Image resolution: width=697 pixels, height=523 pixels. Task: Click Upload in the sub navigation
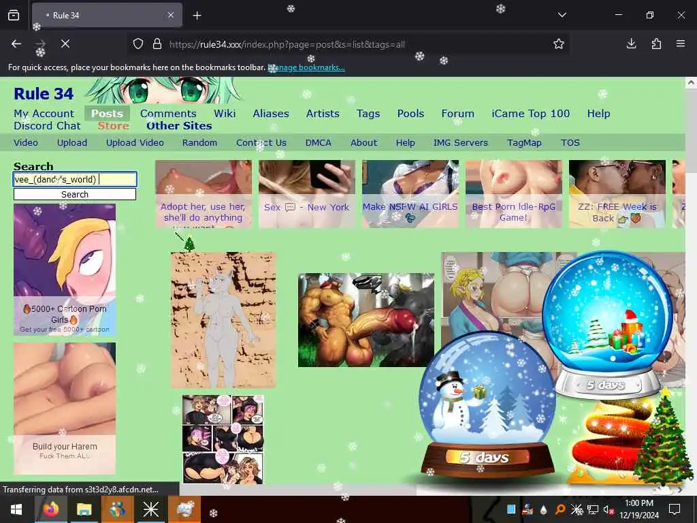pos(72,143)
